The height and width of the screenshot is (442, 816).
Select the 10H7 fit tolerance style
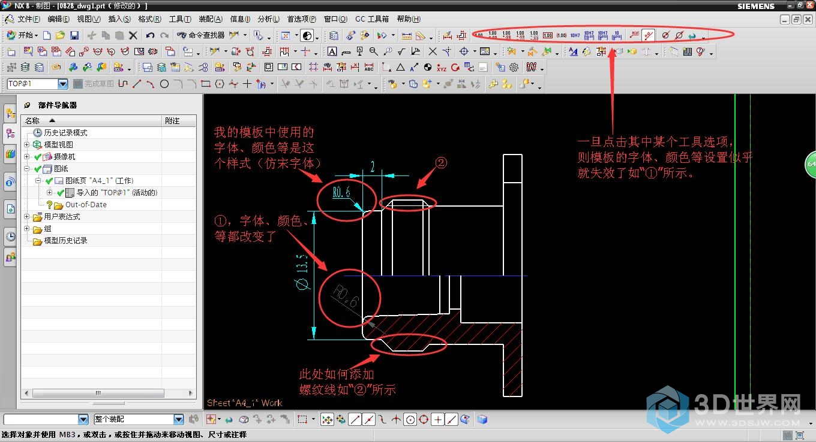[575, 35]
